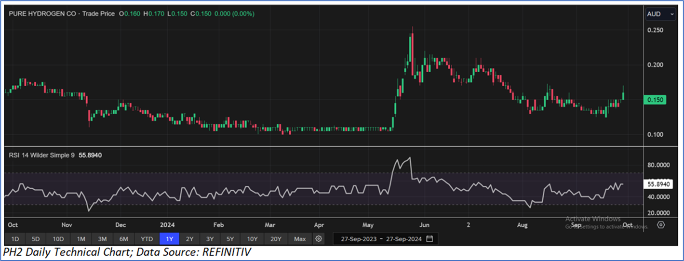Image resolution: width=684 pixels, height=261 pixels.
Task: Open the range settings gear beside Max
Action: click(x=318, y=239)
